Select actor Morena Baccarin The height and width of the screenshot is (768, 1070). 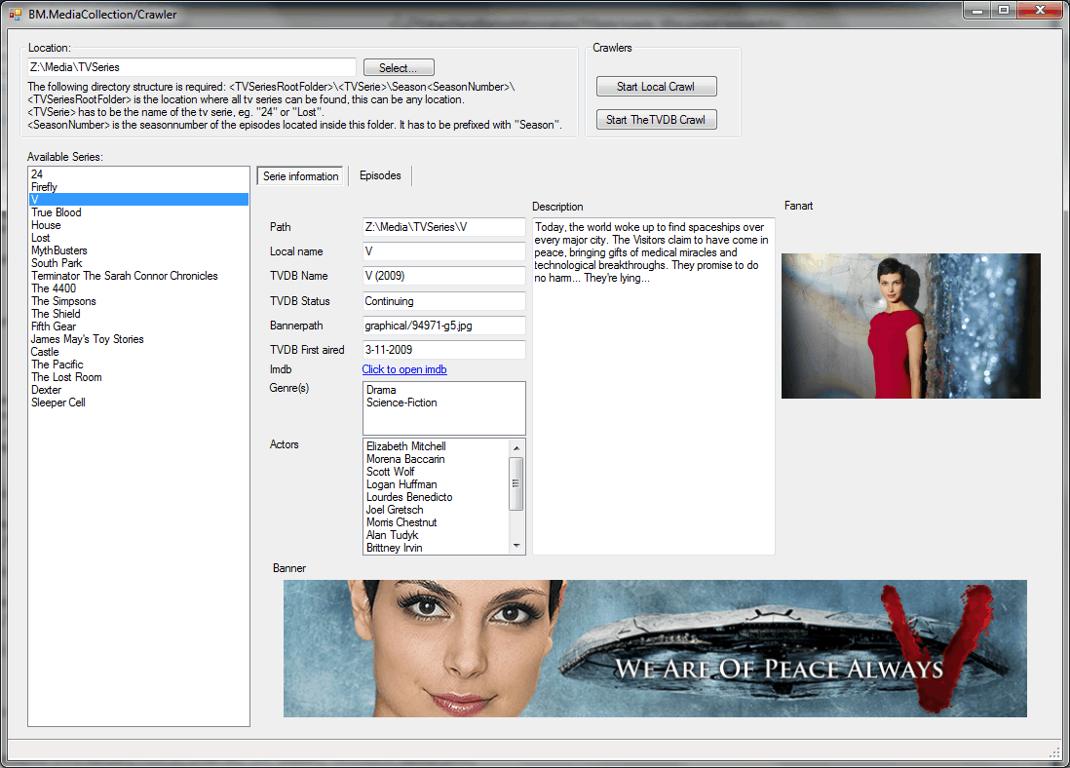[x=437, y=459]
